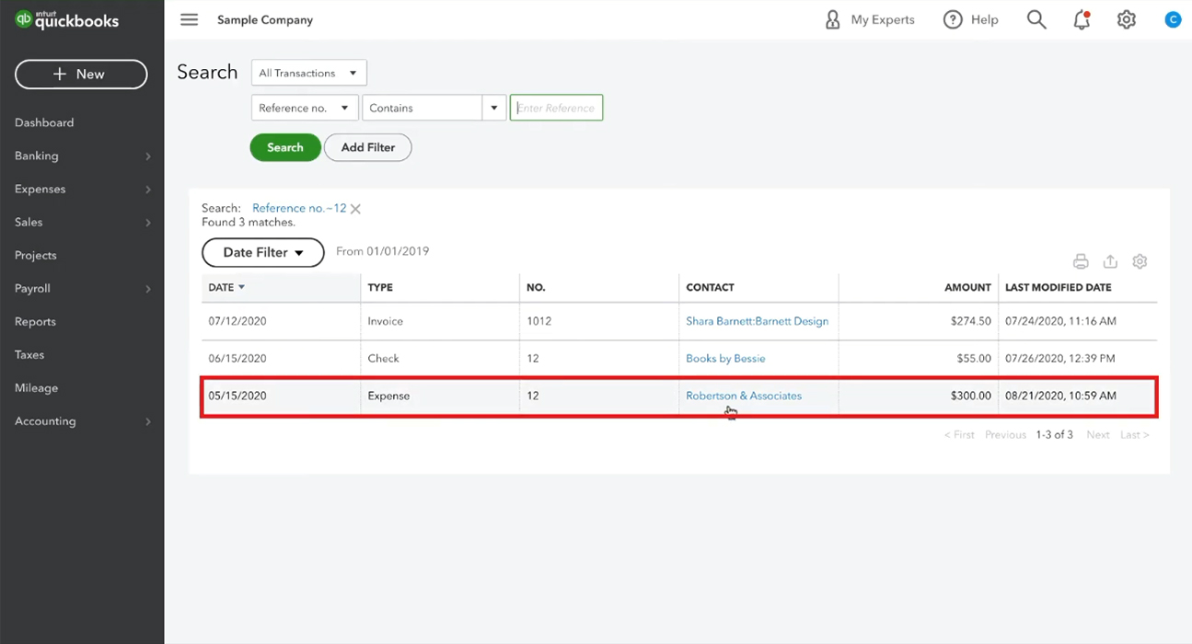
Task: Open the table settings gear icon
Action: click(1140, 261)
